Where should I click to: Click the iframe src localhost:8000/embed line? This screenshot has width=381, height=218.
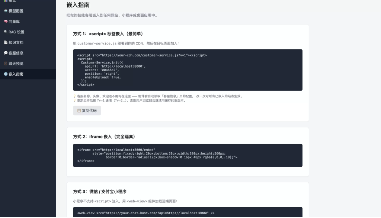click(x=116, y=150)
